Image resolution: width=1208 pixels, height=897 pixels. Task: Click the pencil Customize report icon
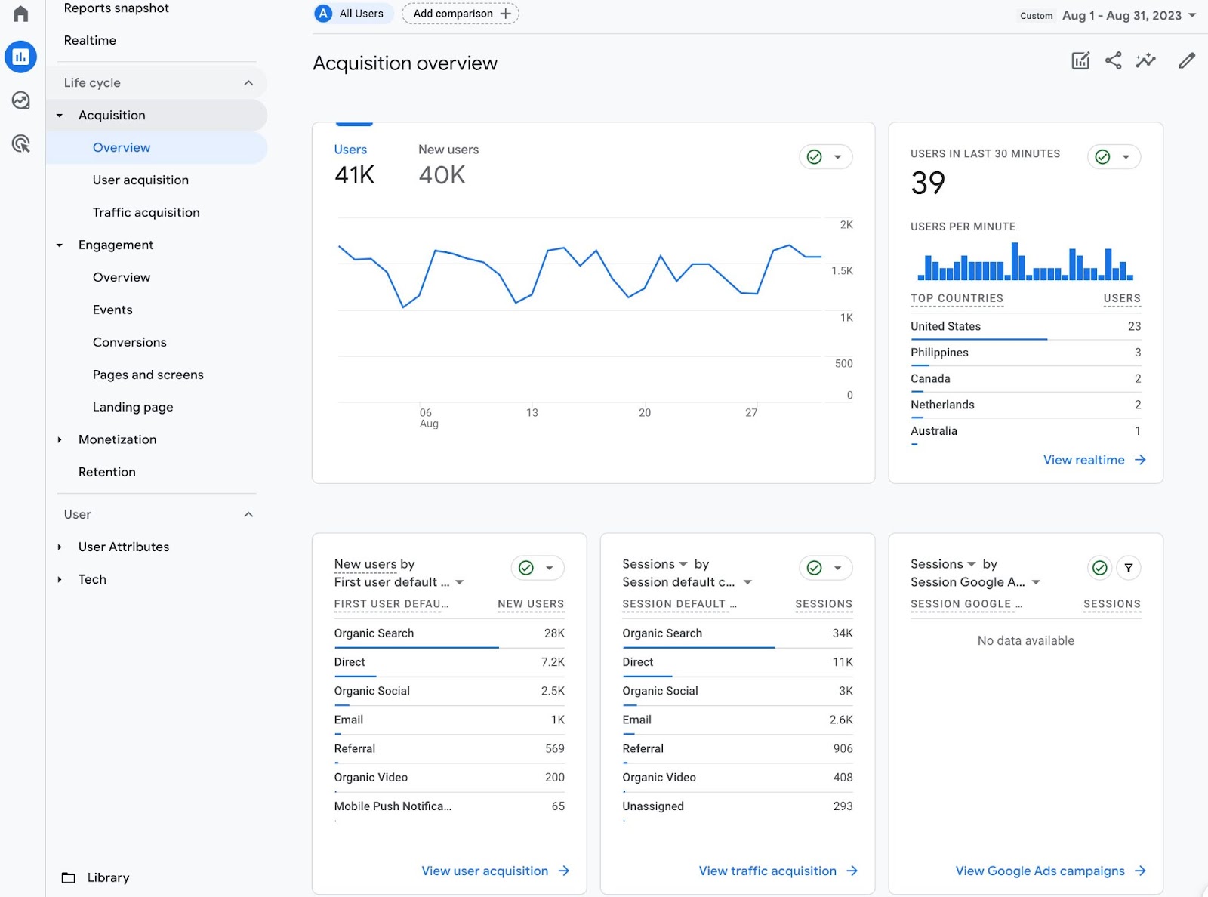[x=1186, y=61]
